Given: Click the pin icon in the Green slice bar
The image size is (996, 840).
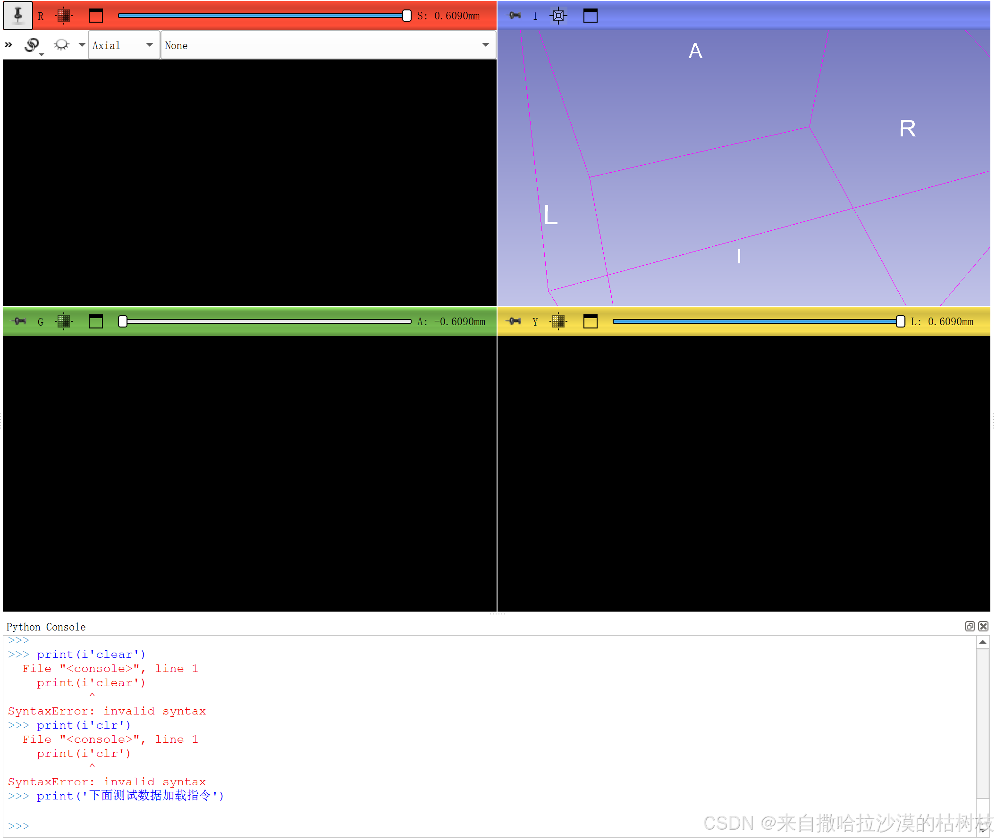Looking at the screenshot, I should point(20,321).
